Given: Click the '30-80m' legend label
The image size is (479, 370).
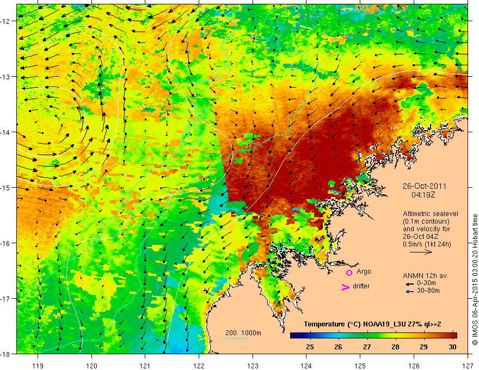Looking at the screenshot, I should coord(428,291).
